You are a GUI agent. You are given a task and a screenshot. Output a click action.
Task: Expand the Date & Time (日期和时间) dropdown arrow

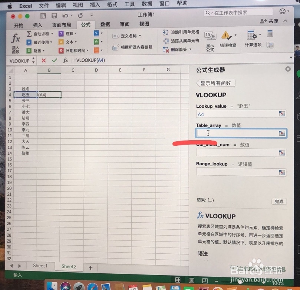click(88, 50)
